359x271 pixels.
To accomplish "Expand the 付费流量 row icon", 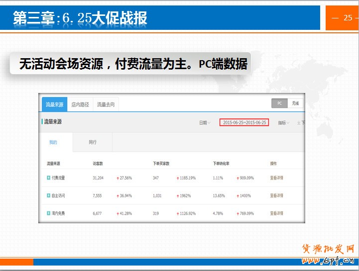I will coord(48,178).
